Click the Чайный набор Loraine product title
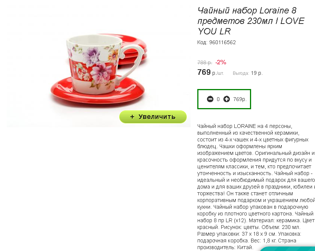Image resolution: width=315 pixels, height=251 pixels. pyautogui.click(x=251, y=21)
